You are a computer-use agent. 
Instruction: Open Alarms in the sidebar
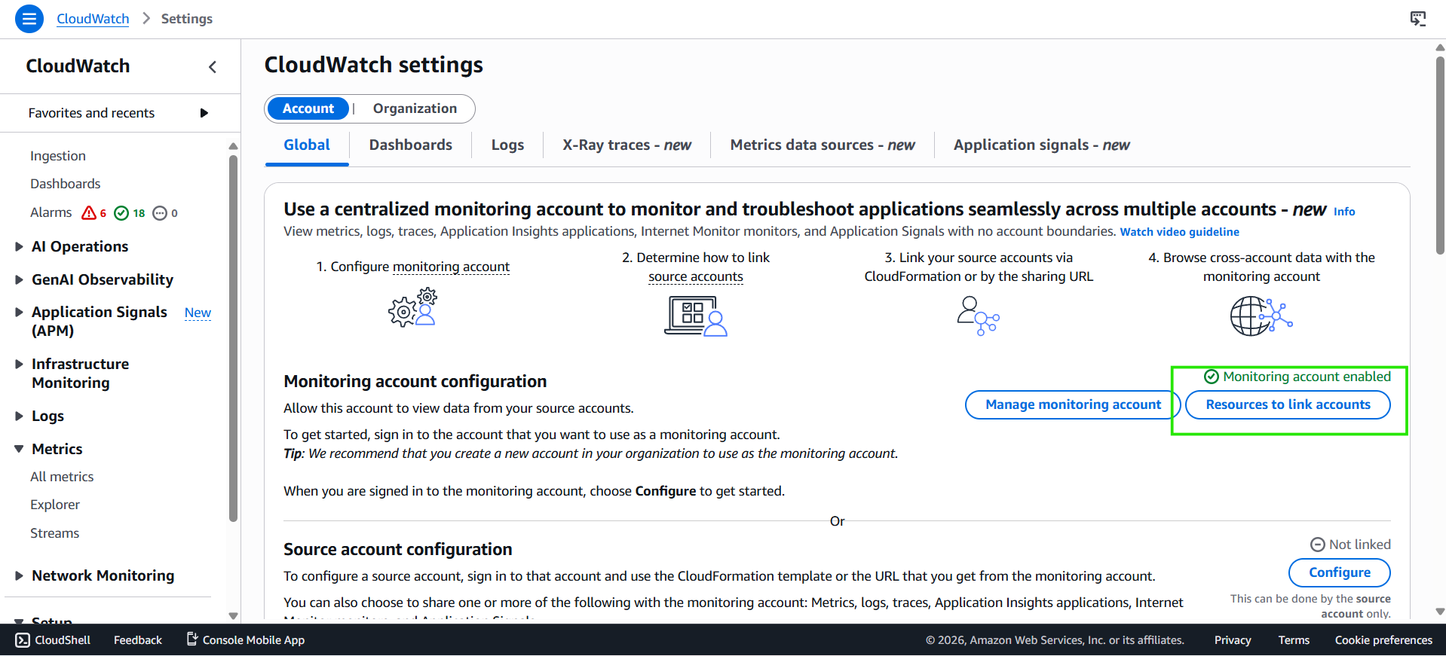pyautogui.click(x=51, y=213)
